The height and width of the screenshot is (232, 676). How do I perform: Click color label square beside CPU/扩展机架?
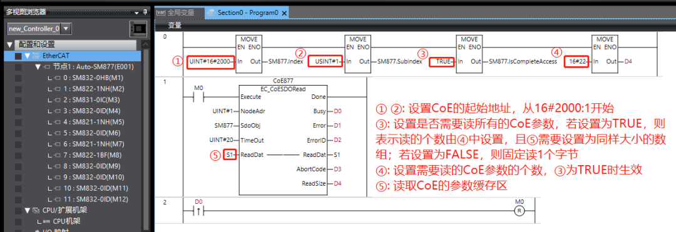point(18,211)
